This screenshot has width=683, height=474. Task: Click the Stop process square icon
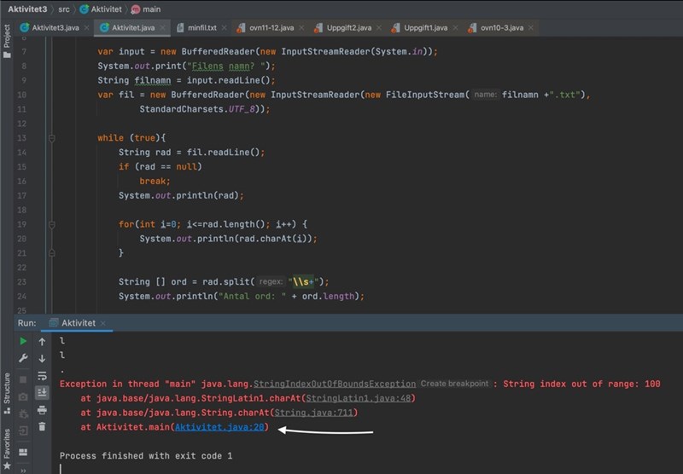pos(23,378)
